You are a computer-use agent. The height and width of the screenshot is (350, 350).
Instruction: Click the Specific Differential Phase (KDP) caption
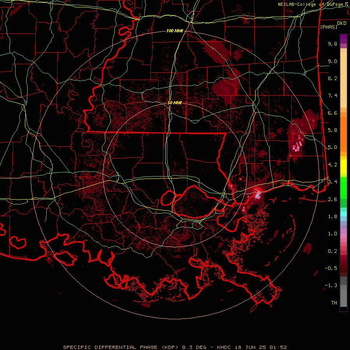tap(122, 347)
